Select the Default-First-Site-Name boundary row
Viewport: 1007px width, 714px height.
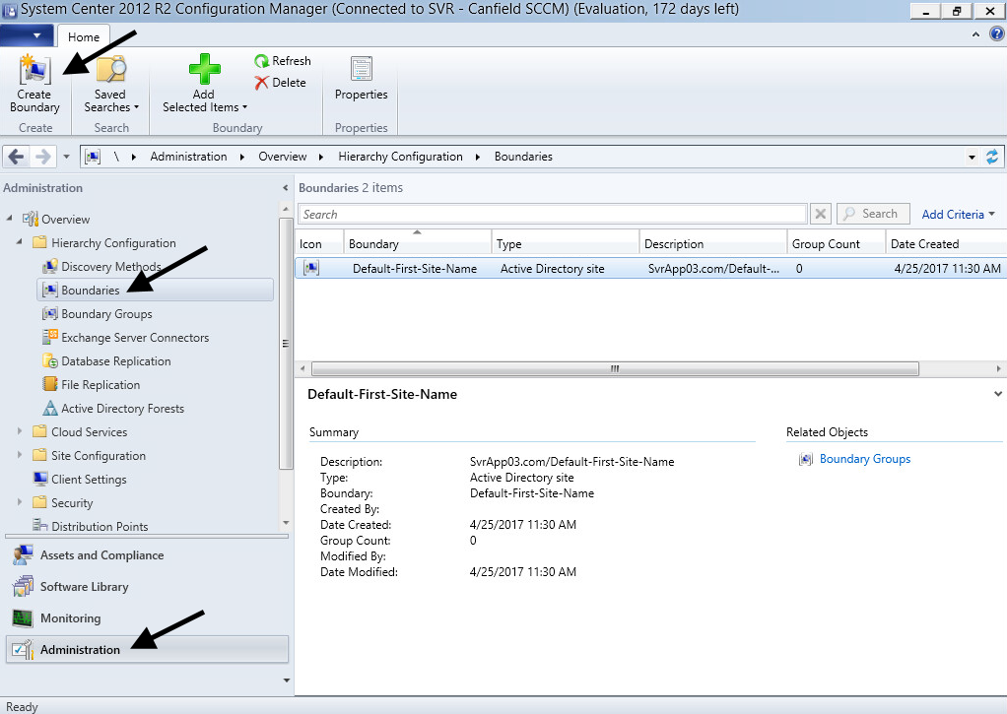[650, 269]
